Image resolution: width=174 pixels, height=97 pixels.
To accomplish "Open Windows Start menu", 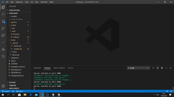I will [3, 95].
